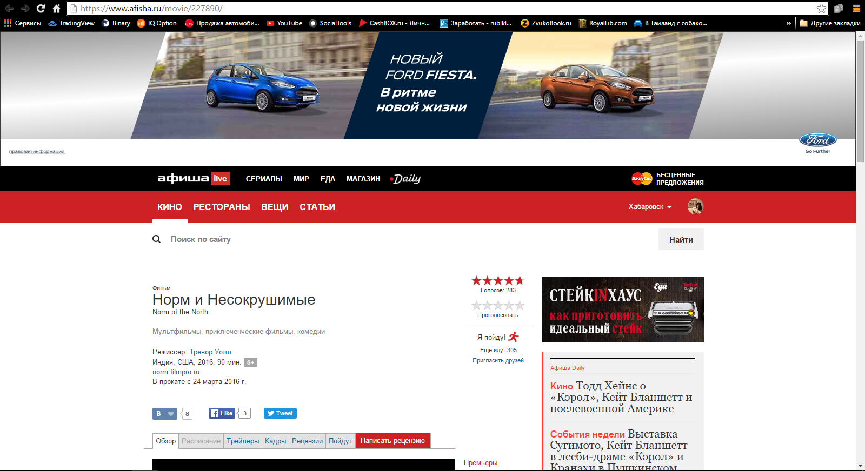This screenshot has width=865, height=471.
Task: Share via the VK 'B' button
Action: [x=165, y=414]
